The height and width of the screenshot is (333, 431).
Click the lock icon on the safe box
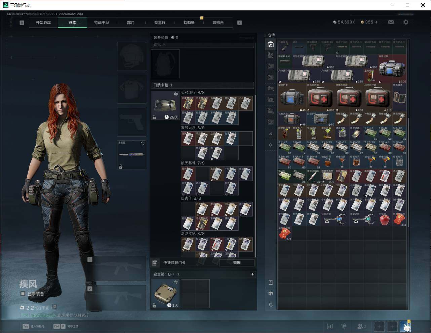154,305
